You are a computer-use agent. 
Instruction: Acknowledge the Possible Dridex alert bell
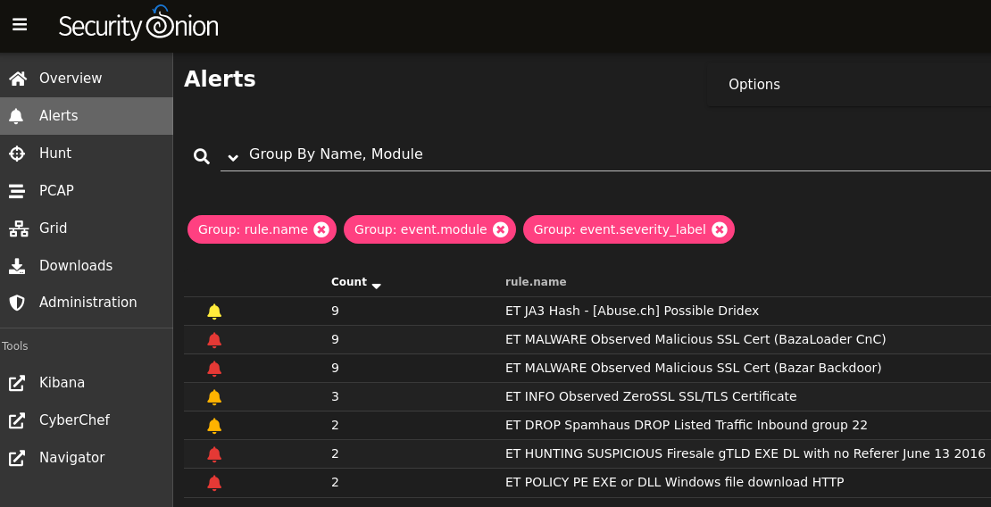point(214,311)
